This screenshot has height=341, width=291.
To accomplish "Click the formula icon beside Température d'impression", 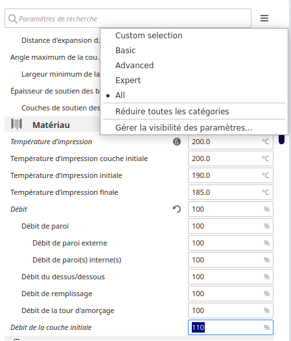I will tap(177, 142).
